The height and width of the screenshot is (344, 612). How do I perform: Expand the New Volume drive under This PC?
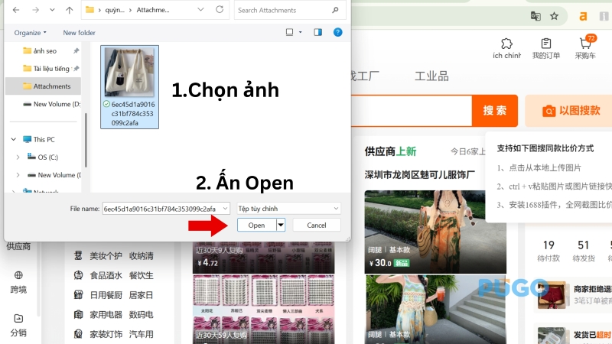coord(18,175)
